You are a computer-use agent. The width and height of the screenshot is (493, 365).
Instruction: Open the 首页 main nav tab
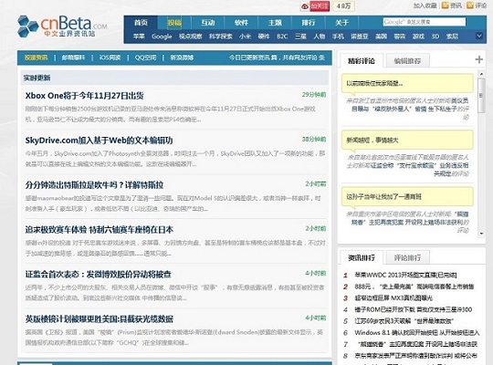click(x=141, y=23)
